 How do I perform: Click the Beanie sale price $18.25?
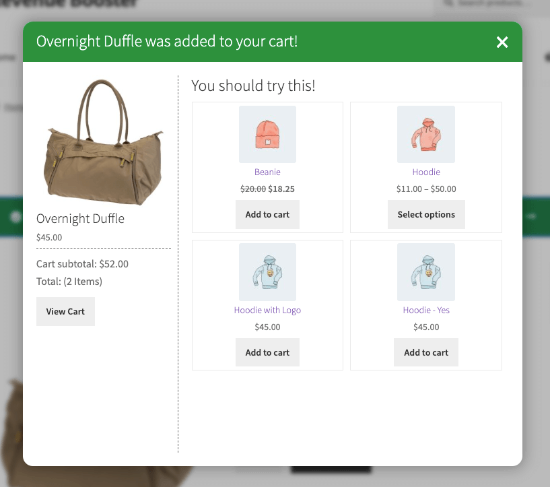pyautogui.click(x=281, y=189)
